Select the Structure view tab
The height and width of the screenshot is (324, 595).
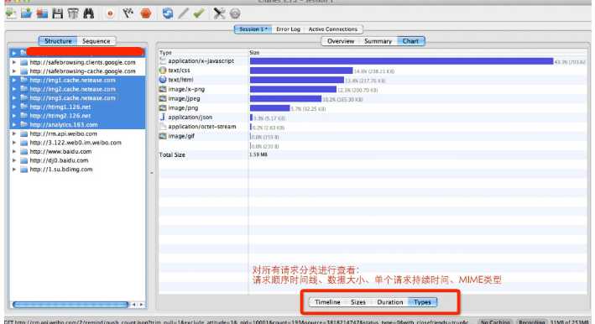(58, 41)
